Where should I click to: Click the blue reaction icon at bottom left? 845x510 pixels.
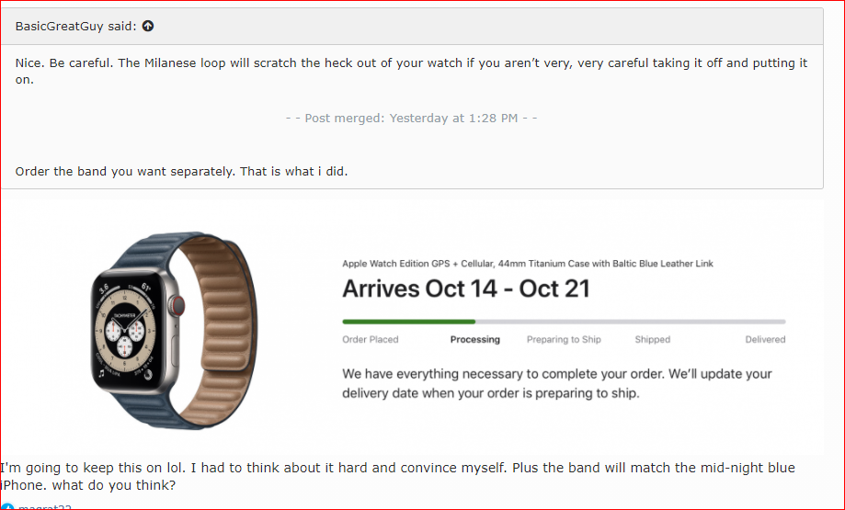pyautogui.click(x=7, y=506)
